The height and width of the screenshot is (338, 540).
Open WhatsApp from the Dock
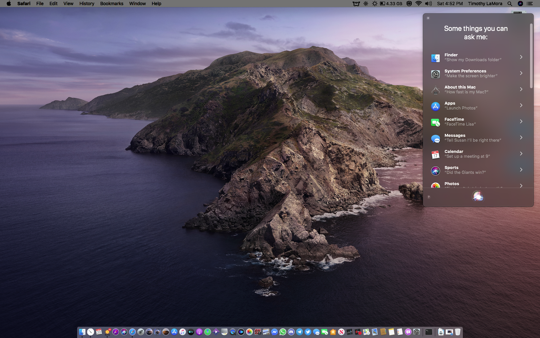coord(283,332)
